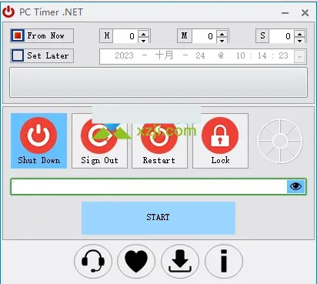This screenshot has height=284, width=317.
Task: Click the seconds input field
Action: point(282,36)
